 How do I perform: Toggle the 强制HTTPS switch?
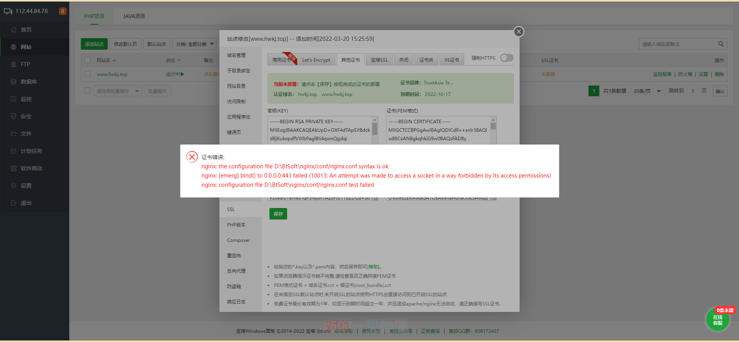(x=507, y=58)
